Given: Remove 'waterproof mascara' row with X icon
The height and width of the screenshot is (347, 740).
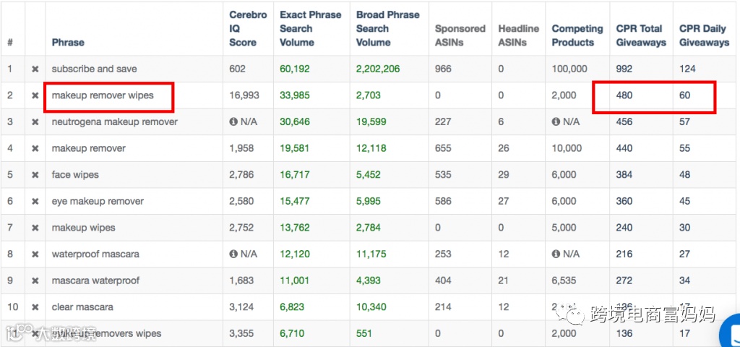Looking at the screenshot, I should [x=35, y=254].
